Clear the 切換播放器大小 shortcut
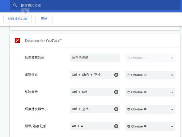 click(116, 109)
